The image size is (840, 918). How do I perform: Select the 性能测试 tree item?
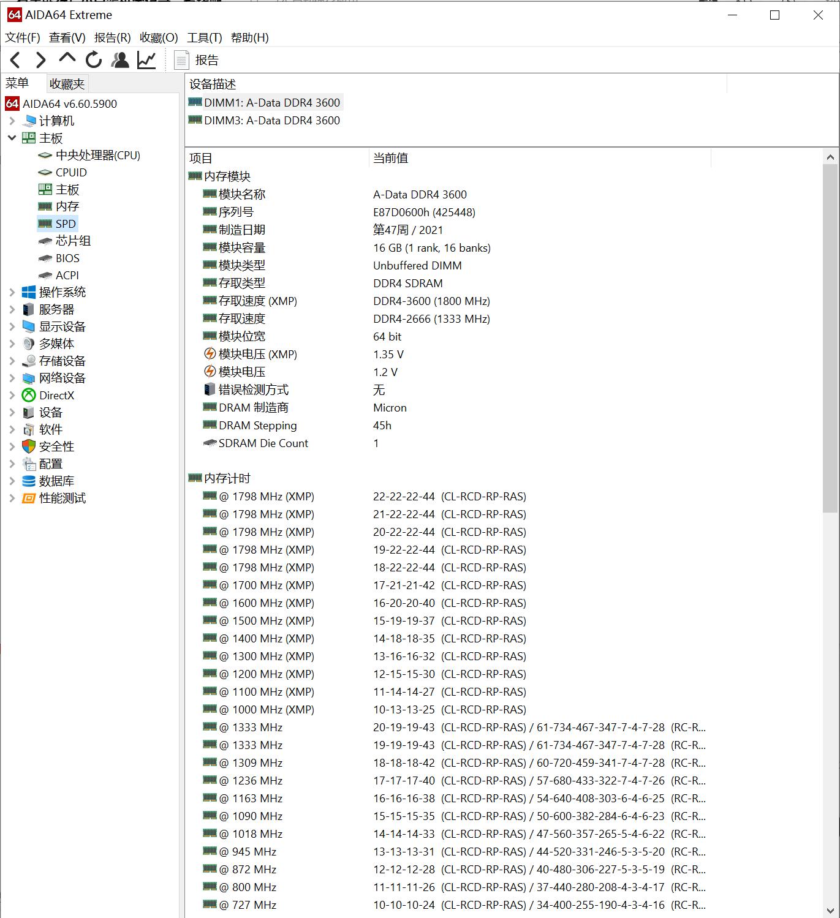[x=62, y=499]
